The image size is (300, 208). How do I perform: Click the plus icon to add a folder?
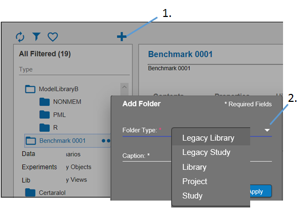(x=122, y=37)
